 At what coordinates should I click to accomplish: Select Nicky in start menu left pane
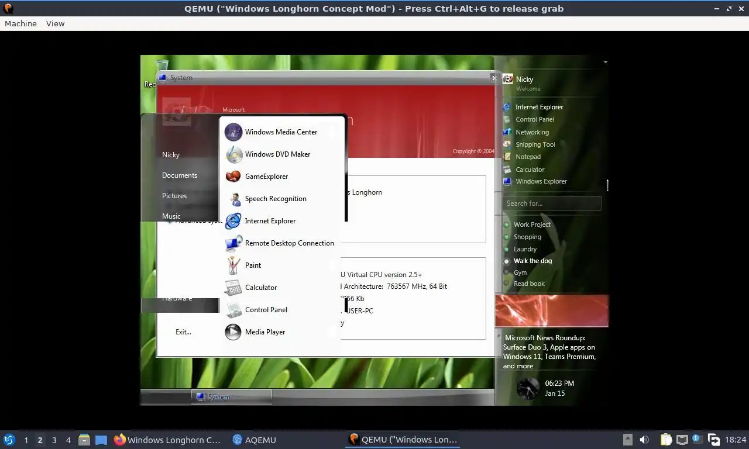pos(171,154)
